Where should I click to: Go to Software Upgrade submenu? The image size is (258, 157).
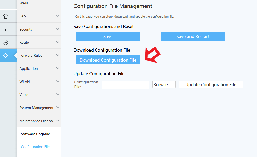click(x=36, y=134)
